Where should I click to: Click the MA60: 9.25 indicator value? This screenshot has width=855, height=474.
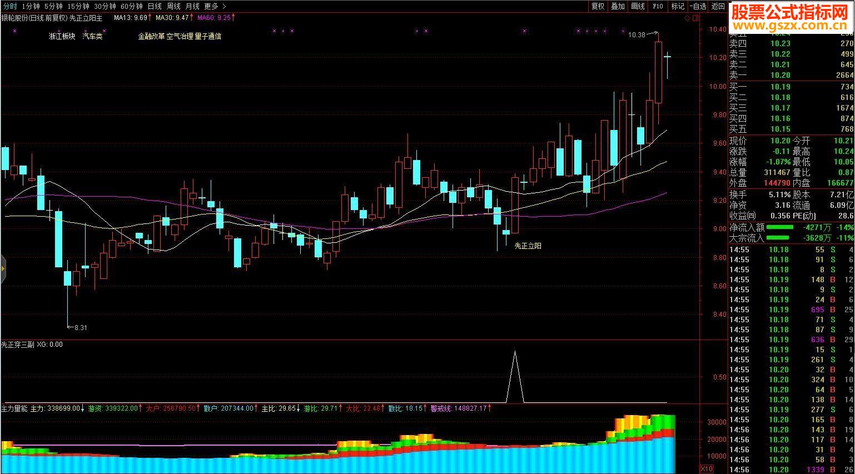[214, 18]
